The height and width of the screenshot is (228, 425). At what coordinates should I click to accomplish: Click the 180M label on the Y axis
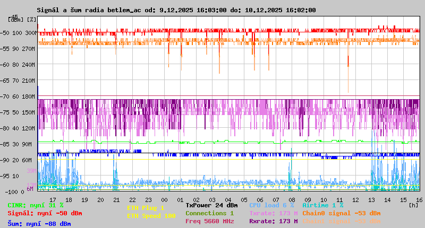click(x=28, y=97)
